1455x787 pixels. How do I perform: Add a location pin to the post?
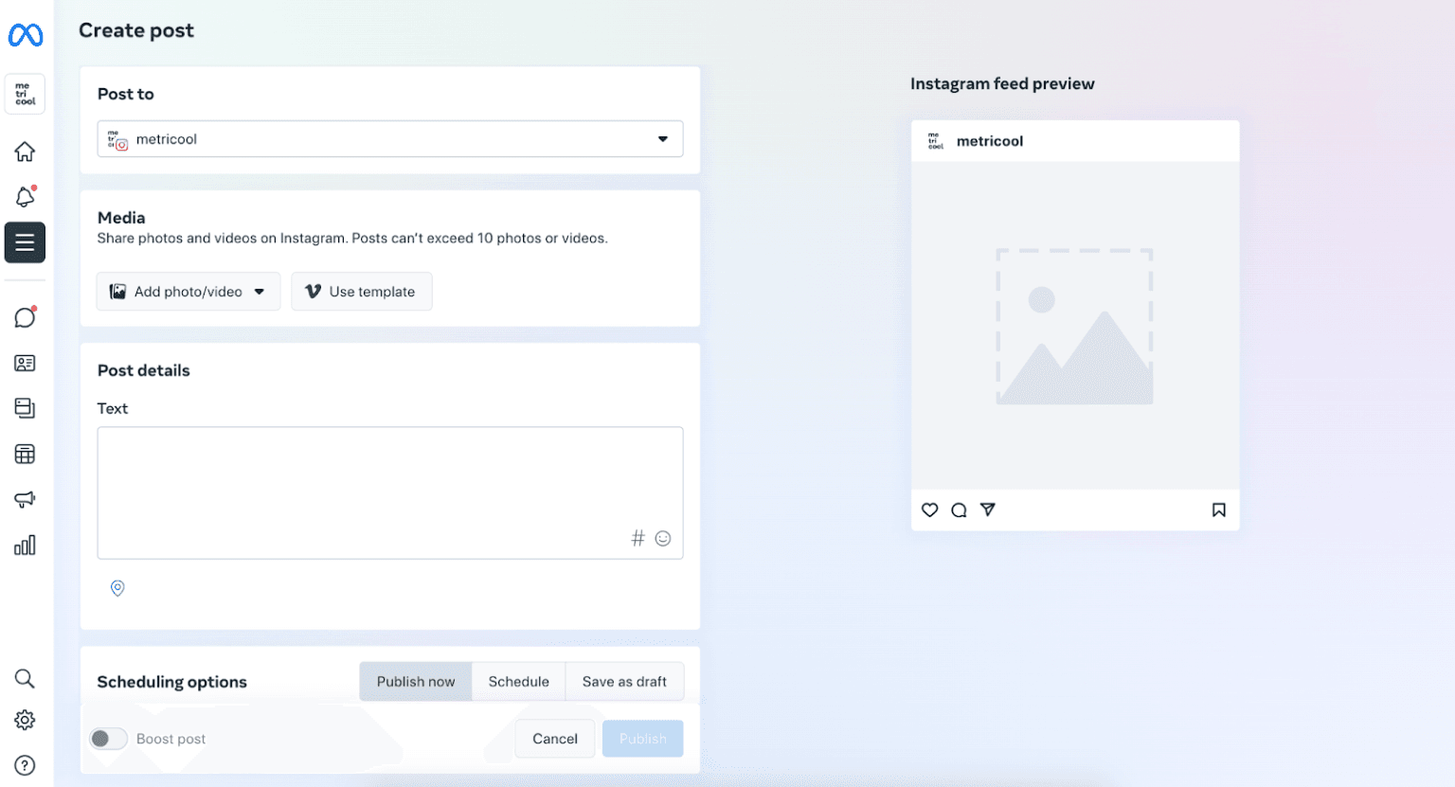(x=117, y=588)
